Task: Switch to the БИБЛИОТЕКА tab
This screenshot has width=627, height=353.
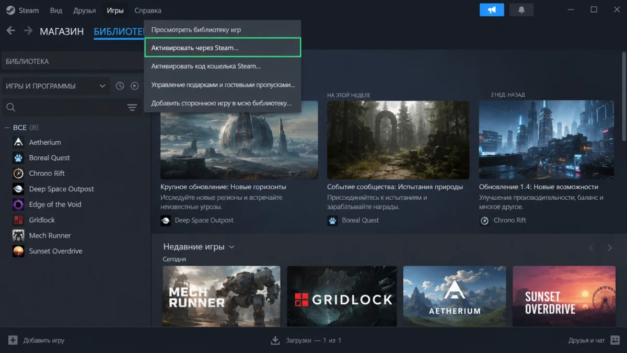Action: click(x=119, y=31)
